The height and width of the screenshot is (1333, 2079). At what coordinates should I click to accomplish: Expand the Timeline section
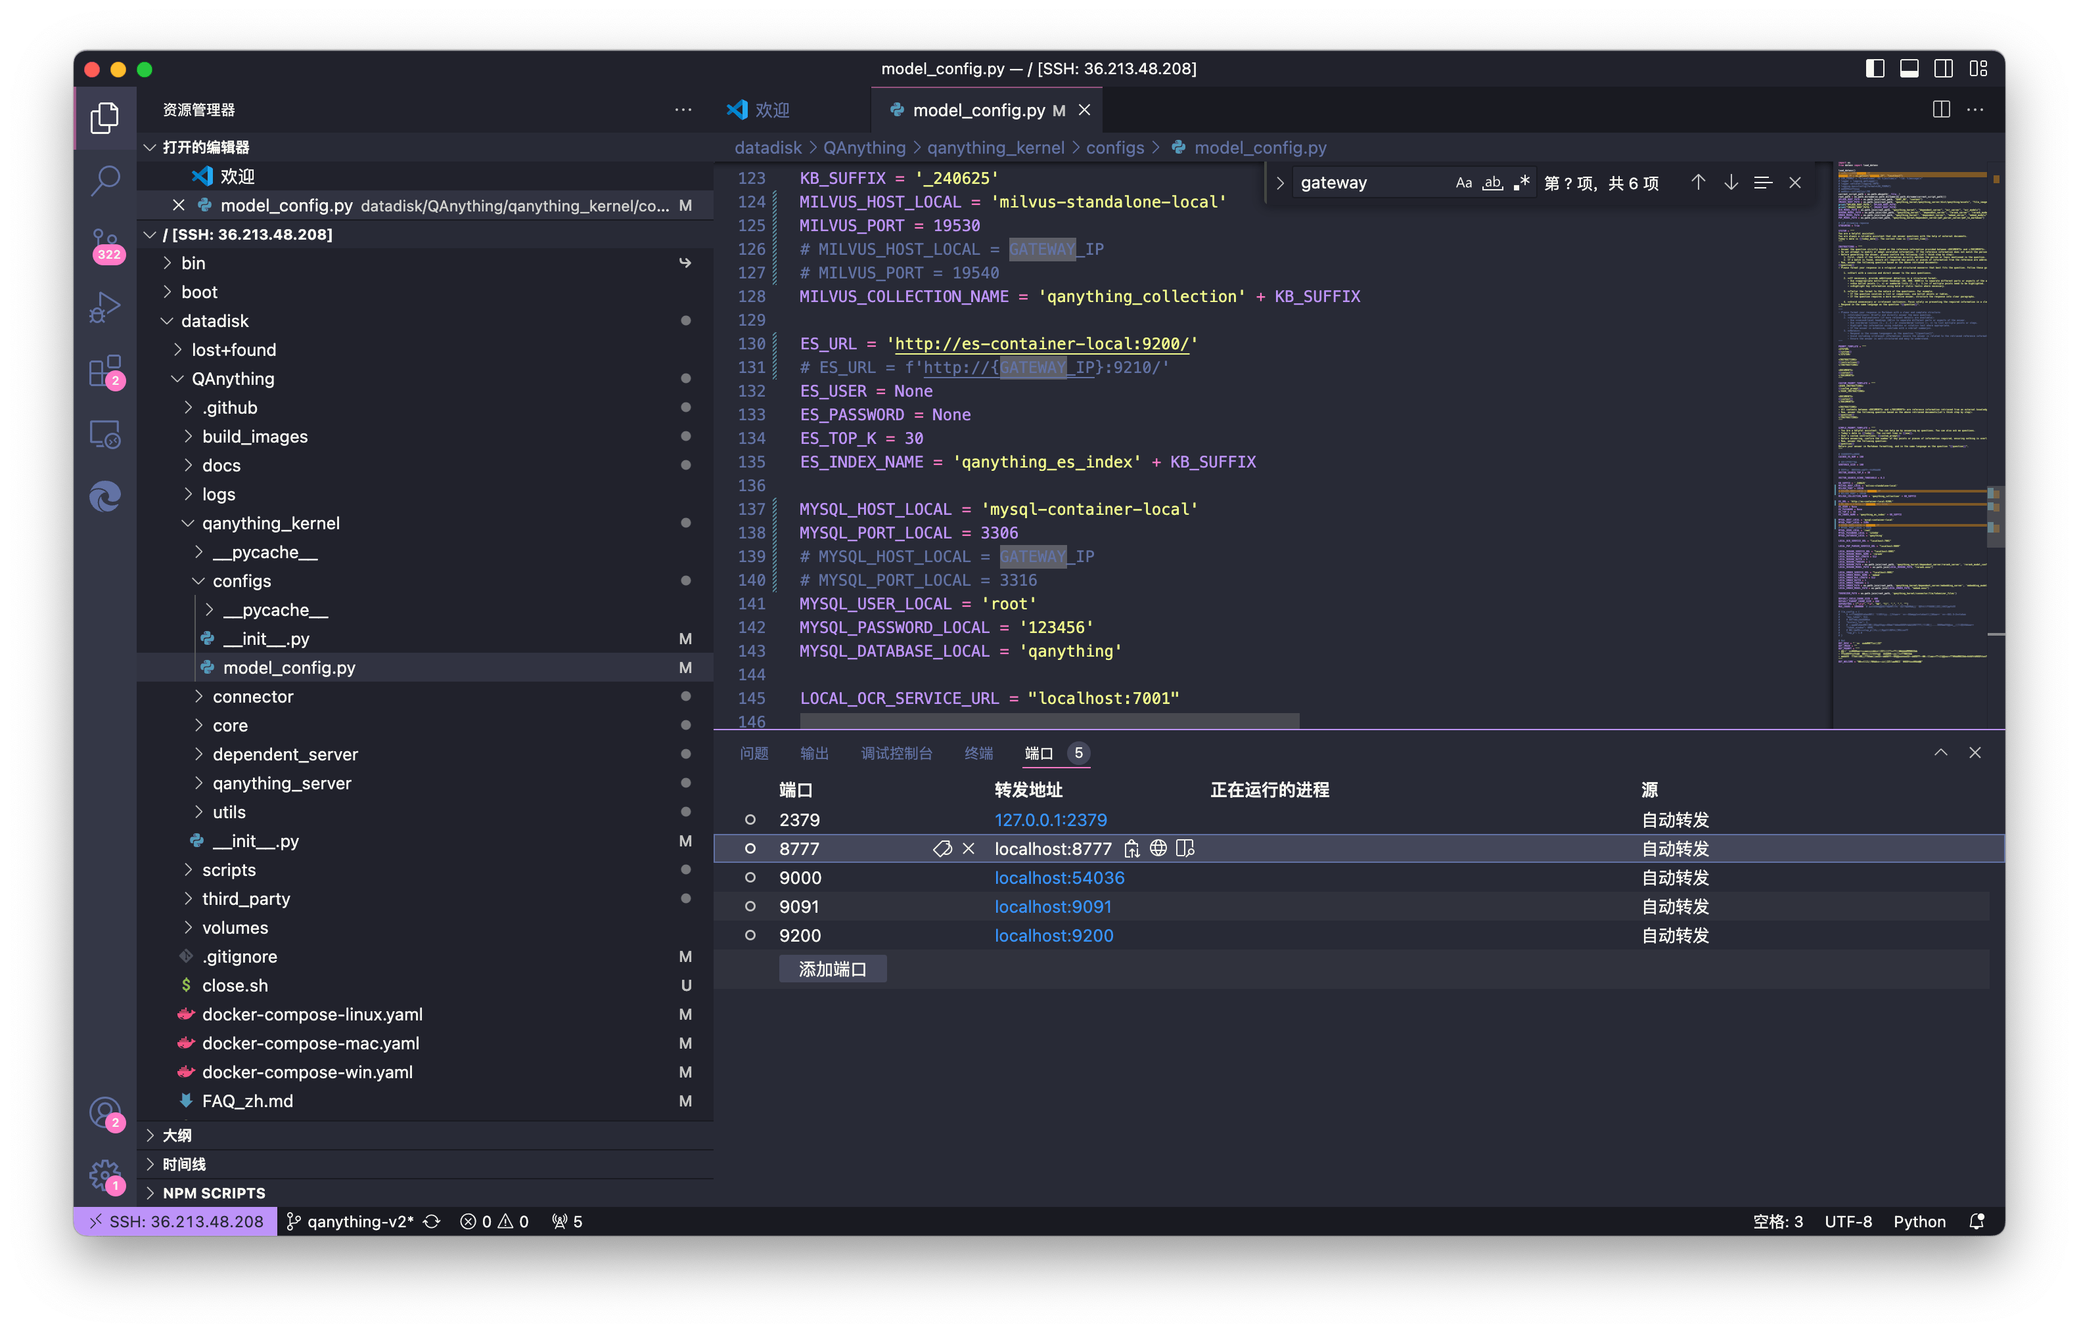click(150, 1164)
